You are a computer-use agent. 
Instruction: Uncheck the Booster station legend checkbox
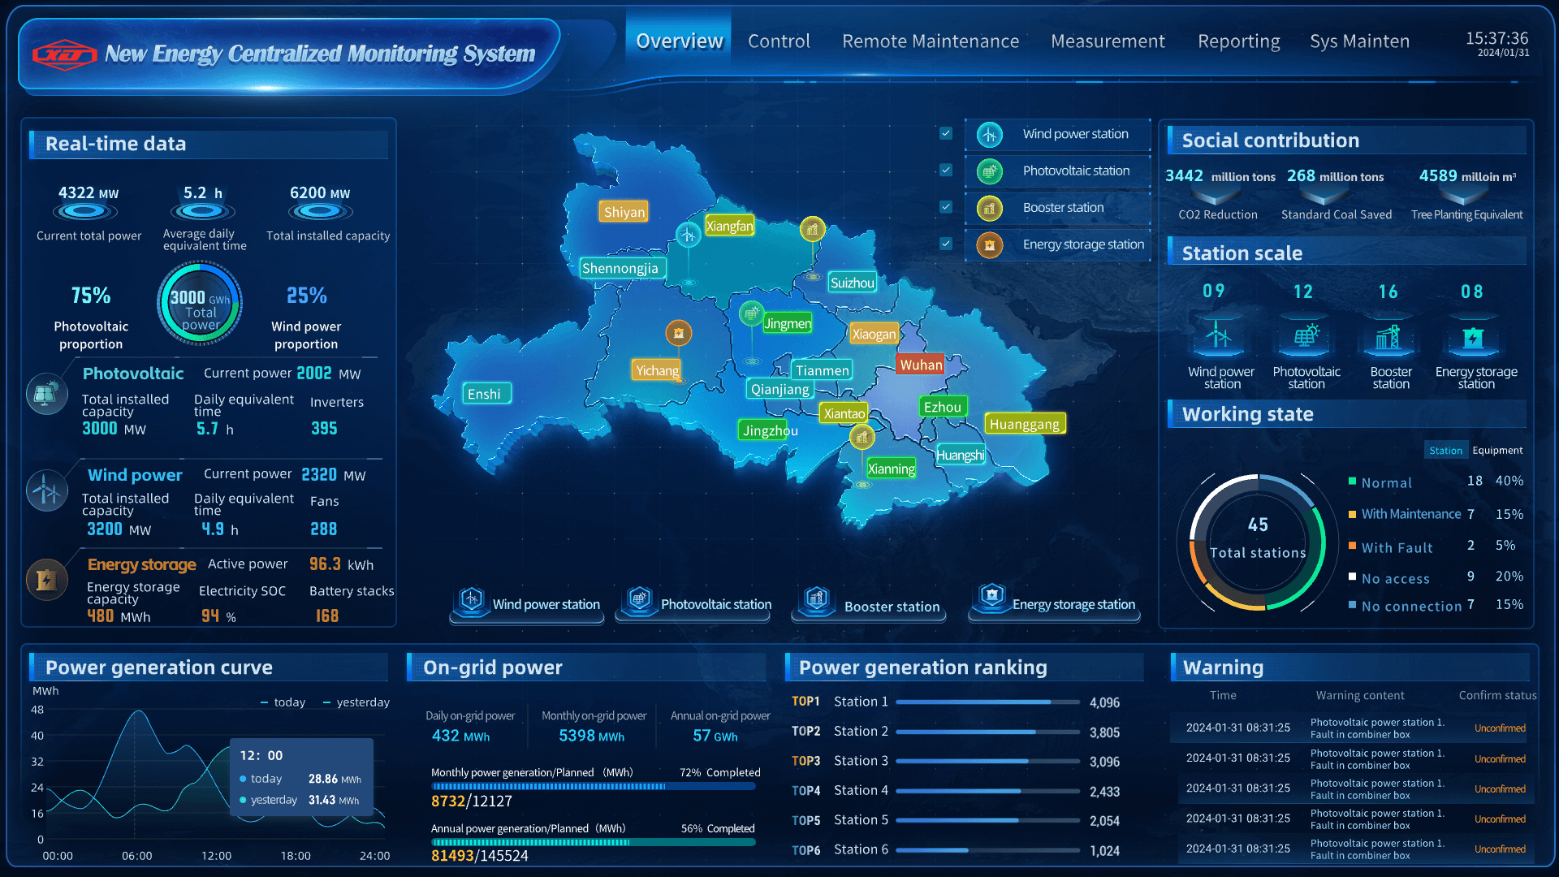pos(946,207)
